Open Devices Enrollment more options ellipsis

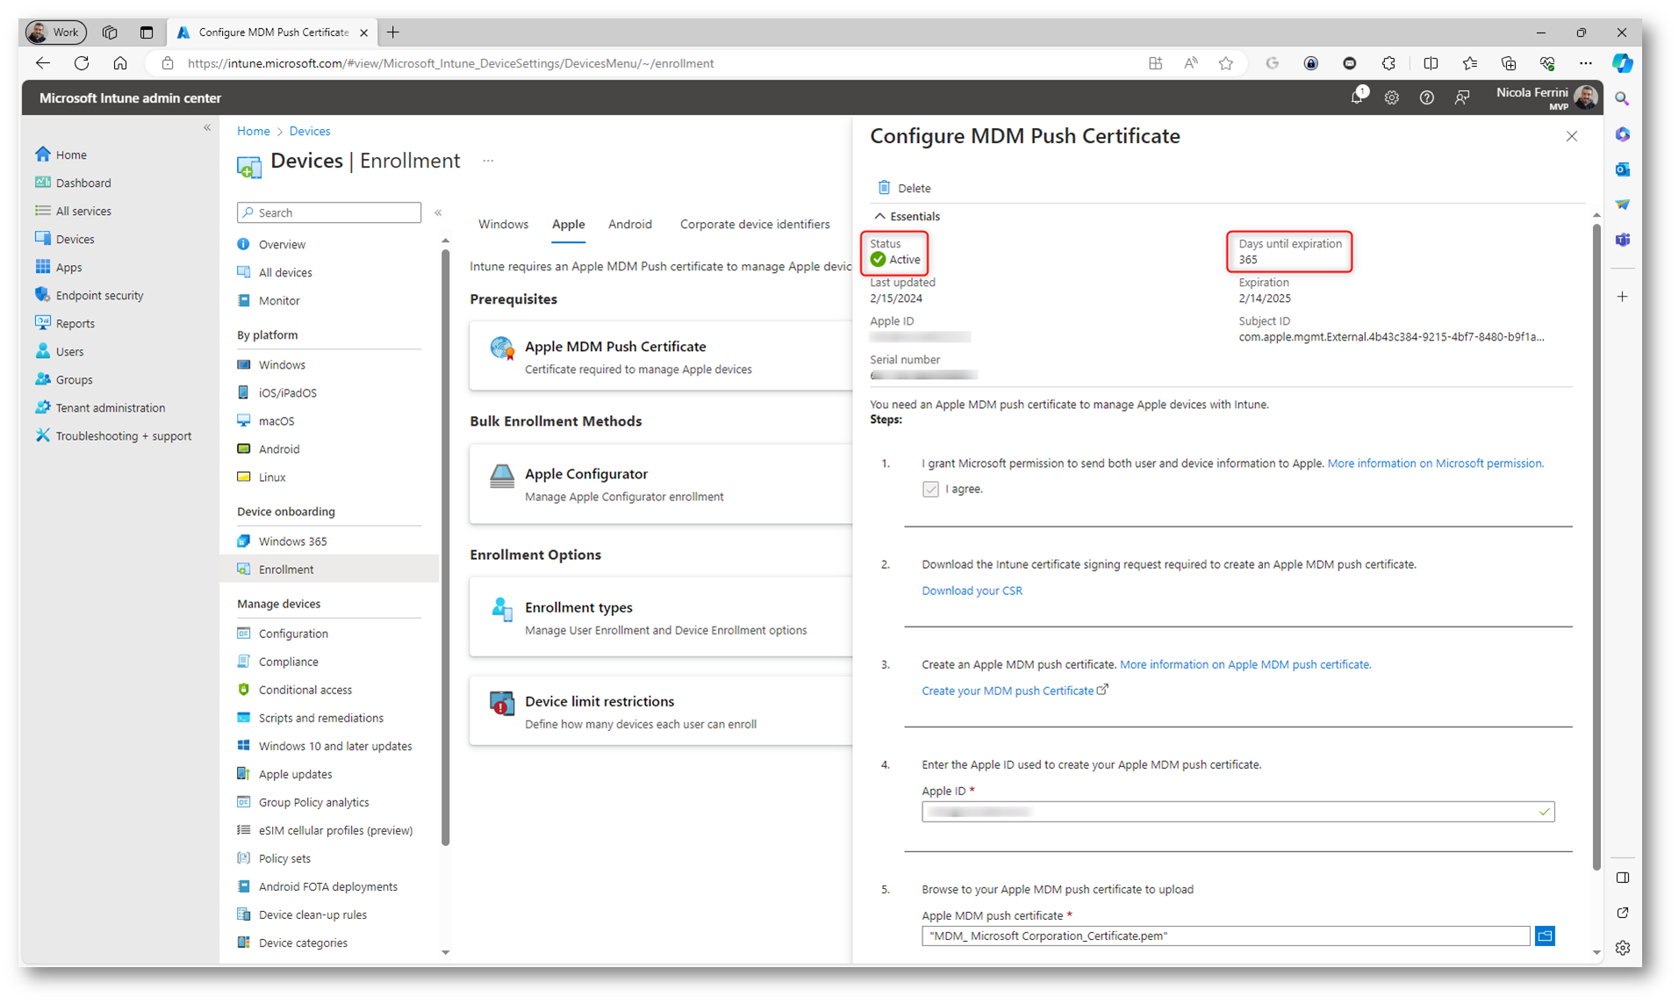(488, 161)
